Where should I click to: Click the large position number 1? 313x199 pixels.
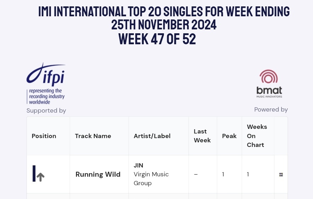pos(34,174)
